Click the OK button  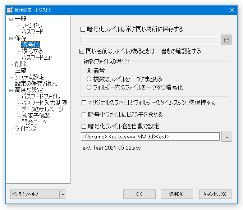coord(139,194)
